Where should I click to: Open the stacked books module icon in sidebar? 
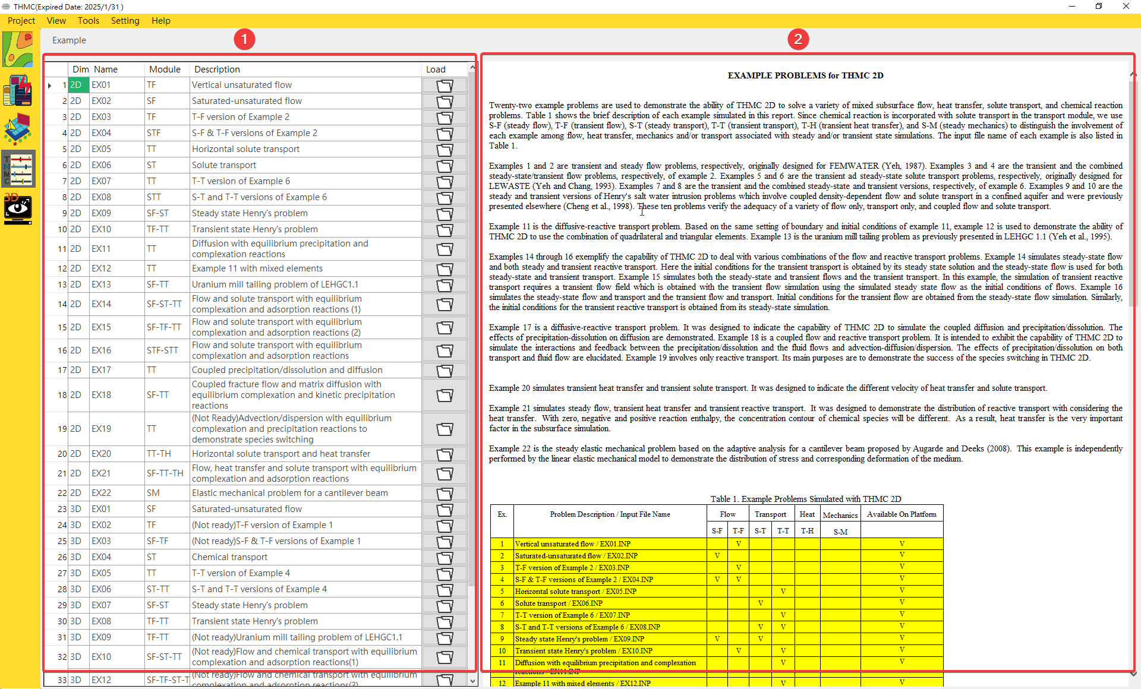coord(18,90)
